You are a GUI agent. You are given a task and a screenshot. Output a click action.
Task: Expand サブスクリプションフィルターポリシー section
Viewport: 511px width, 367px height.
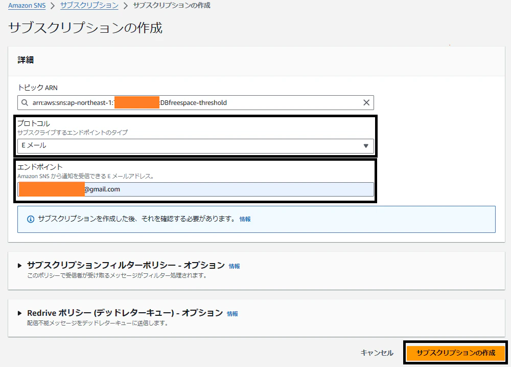point(19,266)
